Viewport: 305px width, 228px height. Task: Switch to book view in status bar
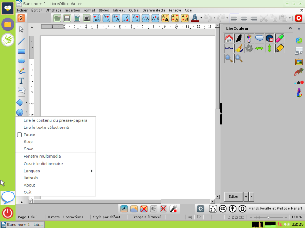pos(241,217)
